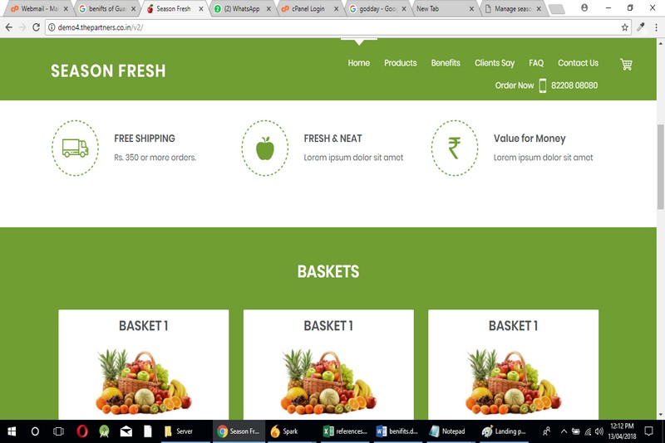This screenshot has width=665, height=443.
Task: Click the Contact Us link
Action: [x=578, y=63]
